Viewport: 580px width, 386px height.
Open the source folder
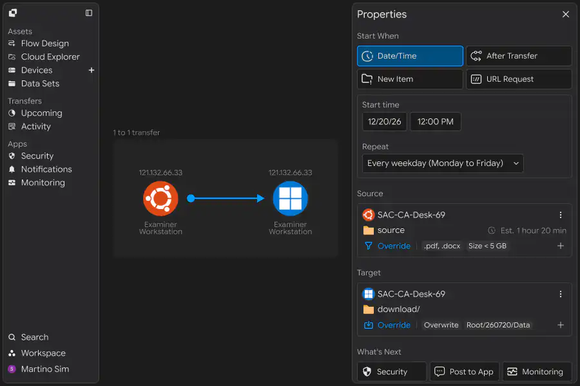(x=384, y=230)
